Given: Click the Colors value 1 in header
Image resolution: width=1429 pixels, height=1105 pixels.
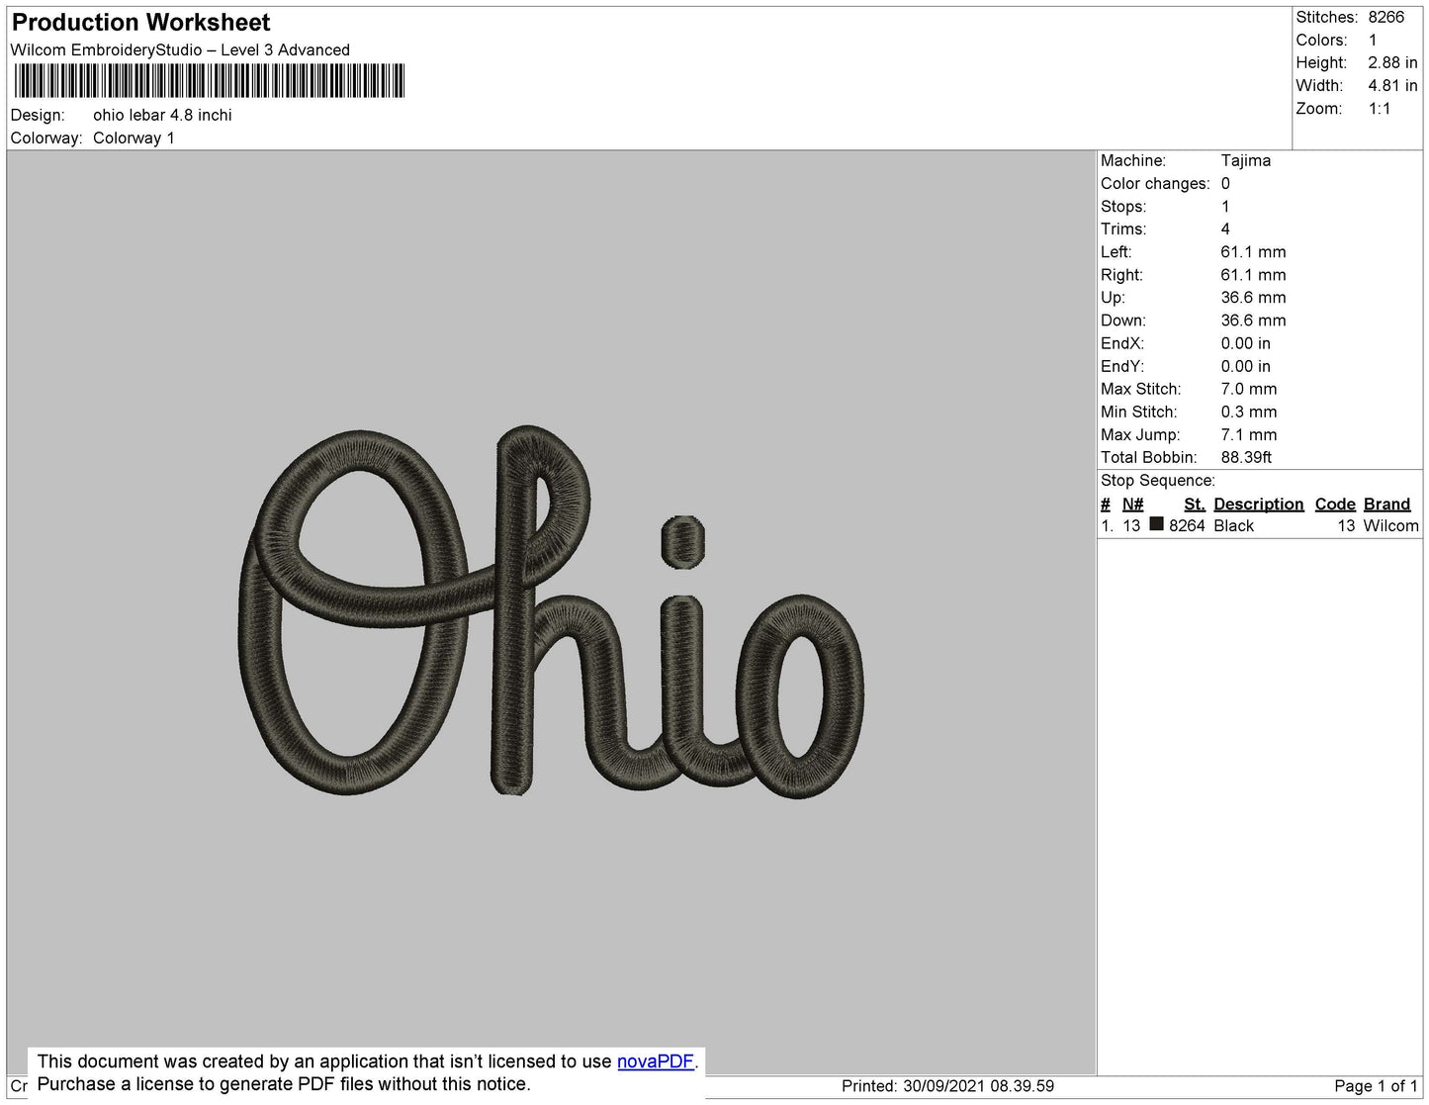Looking at the screenshot, I should coord(1373,40).
